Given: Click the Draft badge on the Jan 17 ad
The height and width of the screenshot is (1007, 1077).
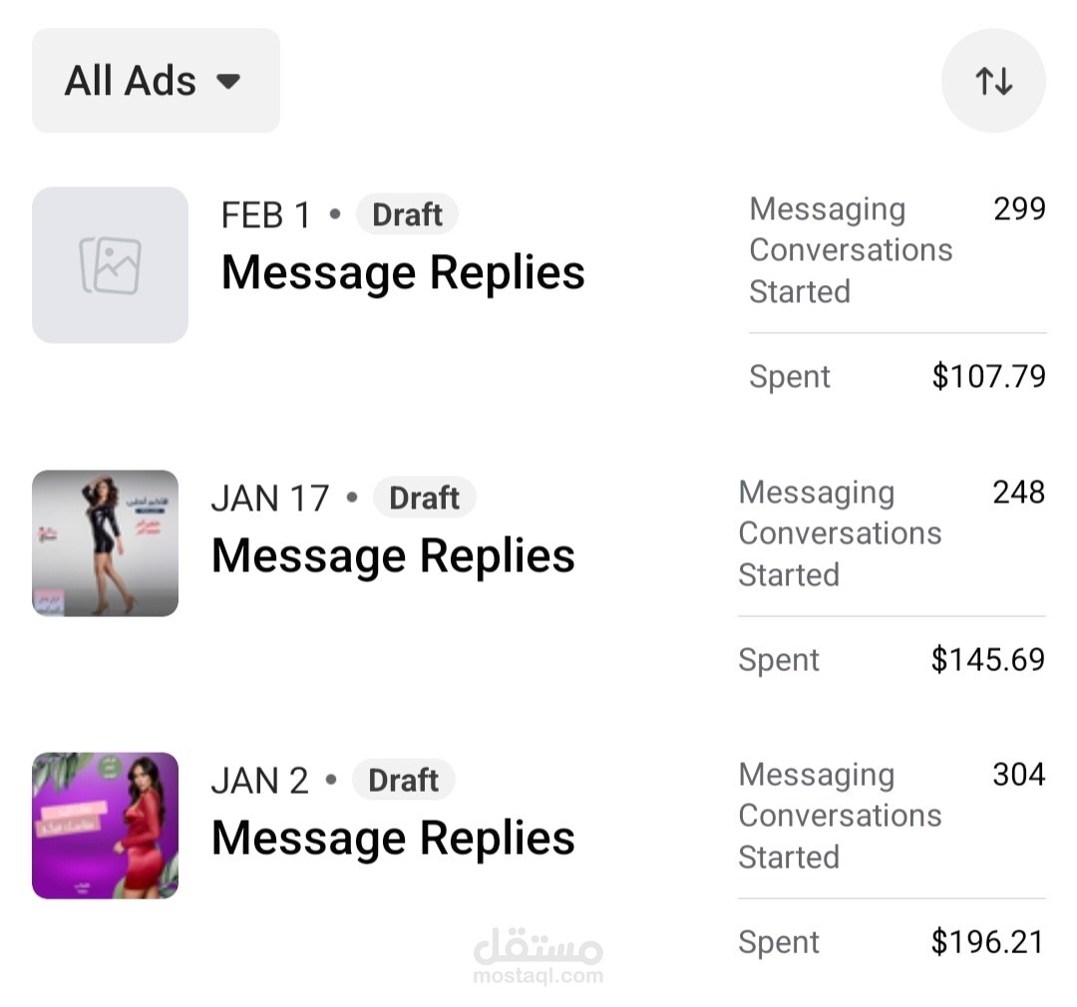Looking at the screenshot, I should [424, 498].
